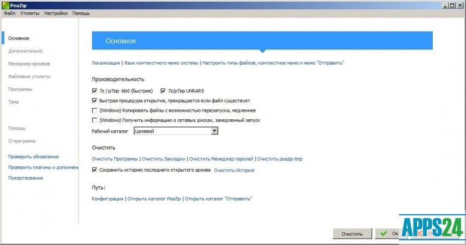Open the Файловые утилиты section
This screenshot has width=466, height=245.
pyautogui.click(x=30, y=77)
